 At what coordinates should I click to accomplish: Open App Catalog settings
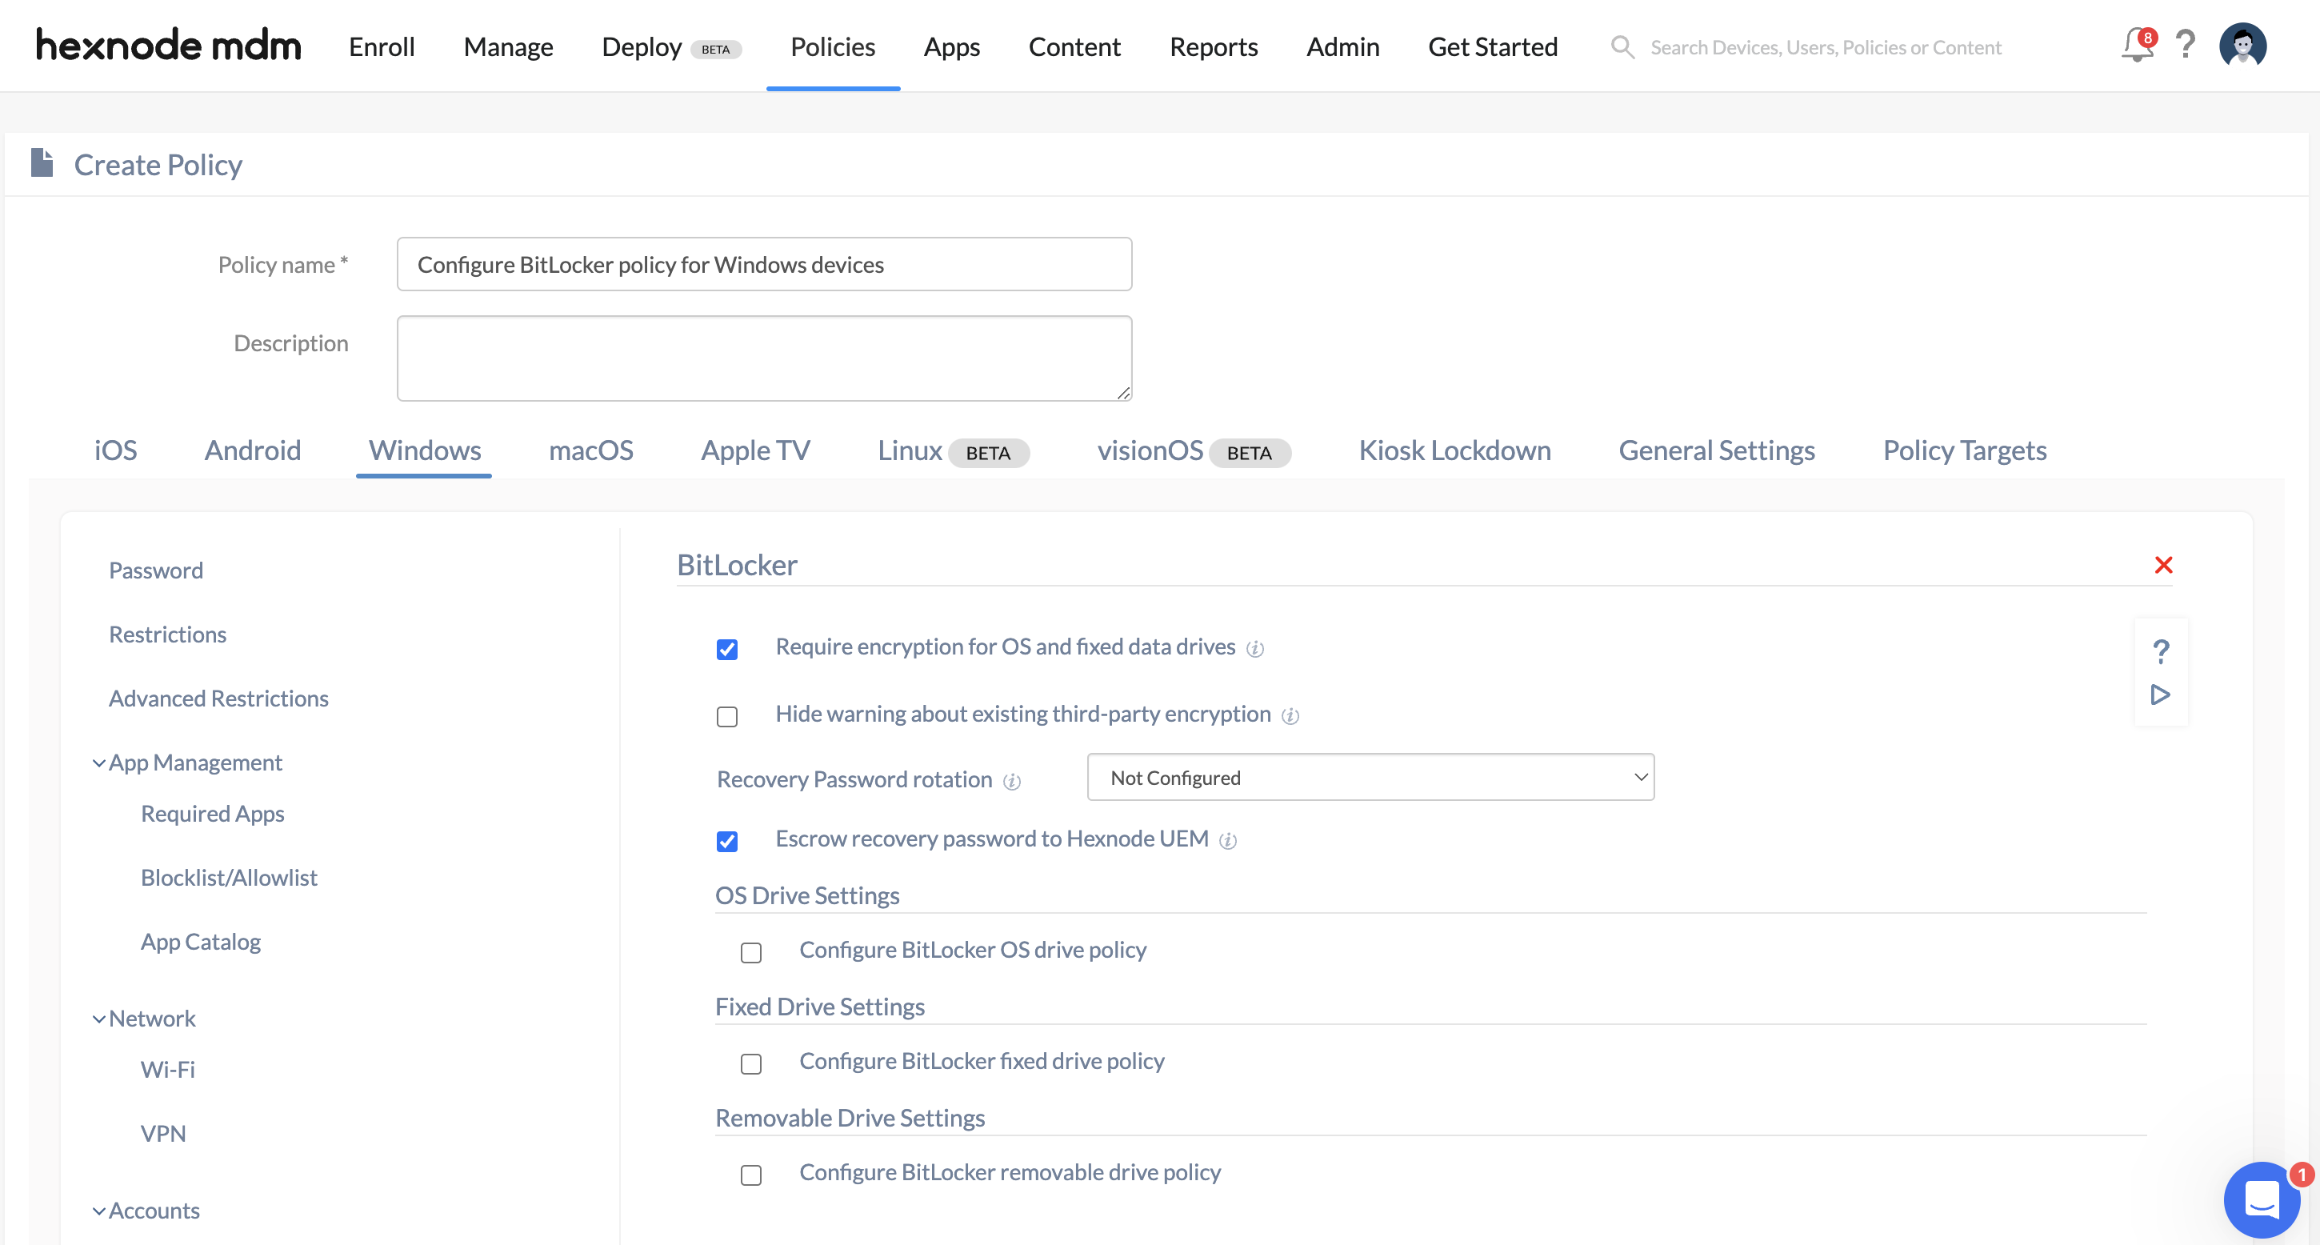click(x=200, y=942)
